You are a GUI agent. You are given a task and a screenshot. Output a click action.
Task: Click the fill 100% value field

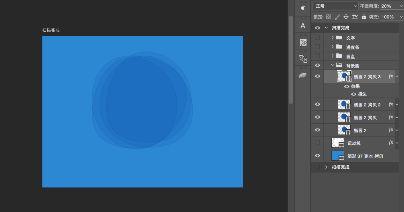click(x=389, y=17)
